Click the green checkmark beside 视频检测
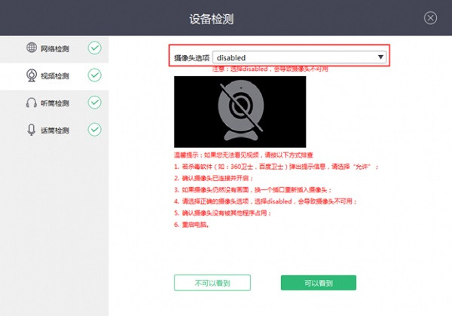Screen dimensions: 452x316 point(94,75)
